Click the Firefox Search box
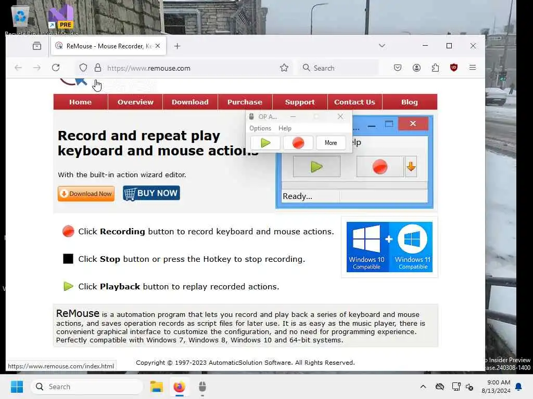The width and height of the screenshot is (533, 399). coord(338,68)
